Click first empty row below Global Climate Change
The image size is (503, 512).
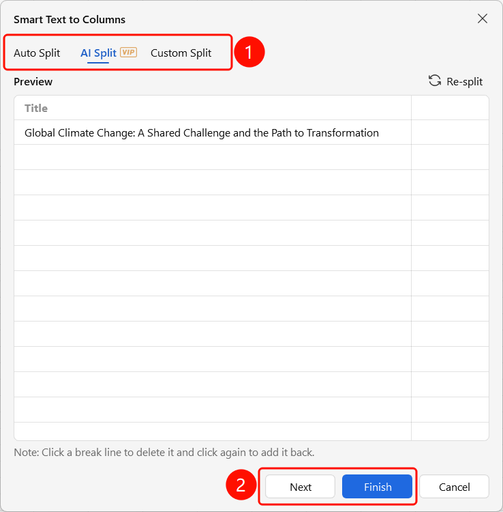click(213, 157)
